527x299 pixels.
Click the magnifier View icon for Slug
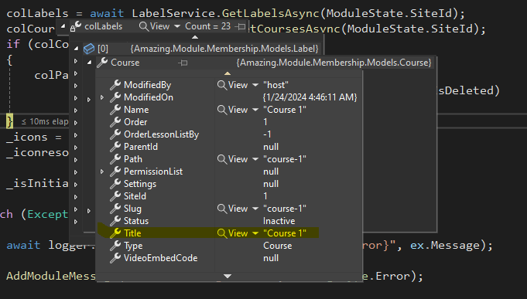click(x=222, y=209)
